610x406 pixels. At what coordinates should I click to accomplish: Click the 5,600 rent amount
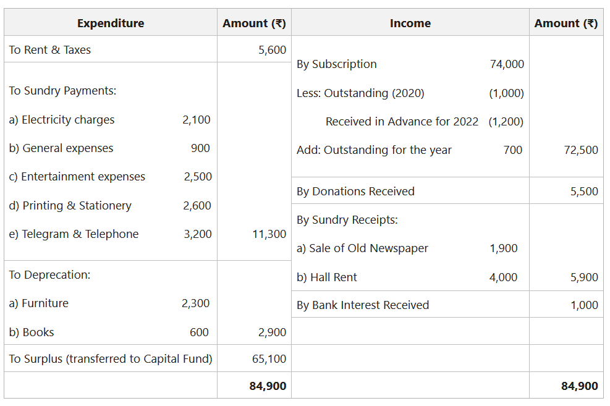point(272,50)
